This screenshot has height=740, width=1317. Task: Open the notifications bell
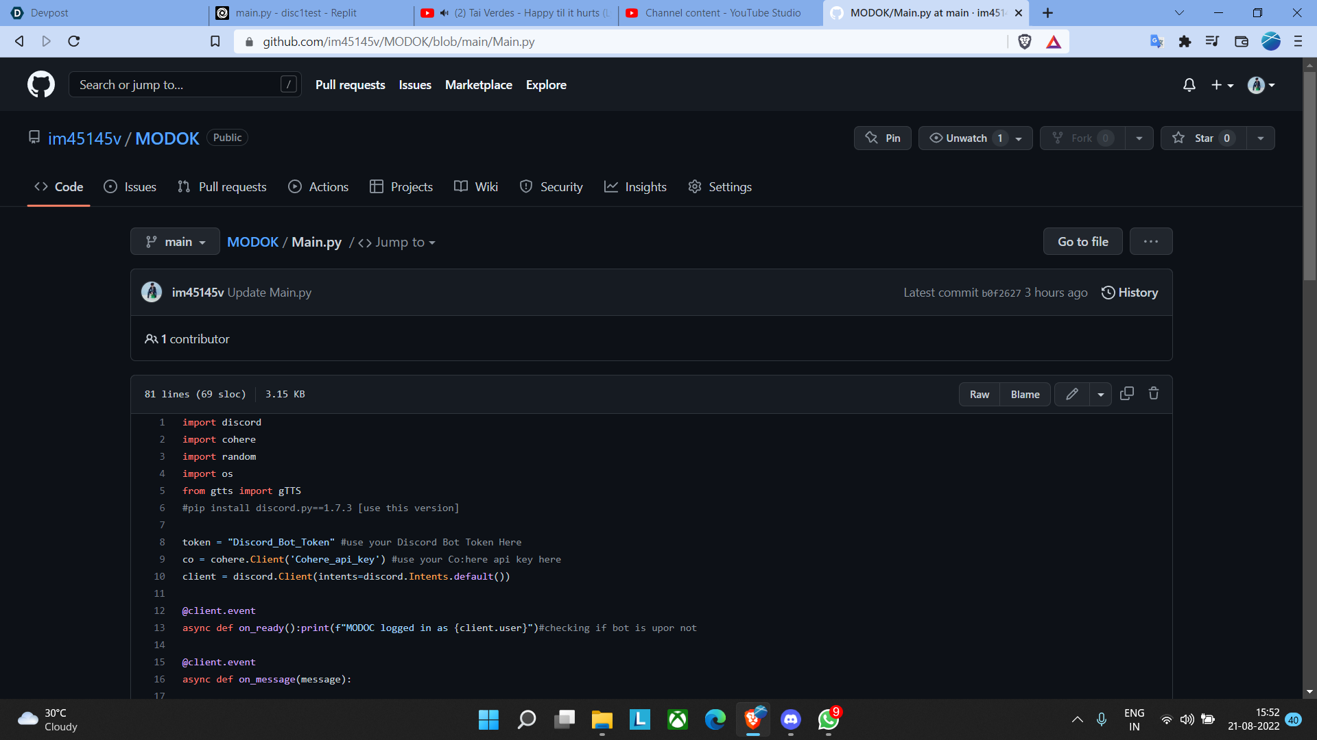[1189, 84]
